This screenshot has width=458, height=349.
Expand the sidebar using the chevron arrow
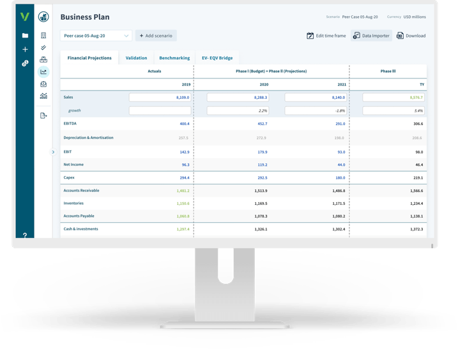(x=53, y=152)
